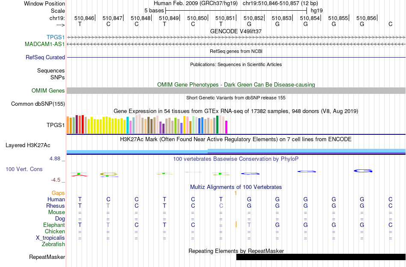
Task: Click 100 vertebrates Basewise Conservation by PhyloP title
Action: 236,159
